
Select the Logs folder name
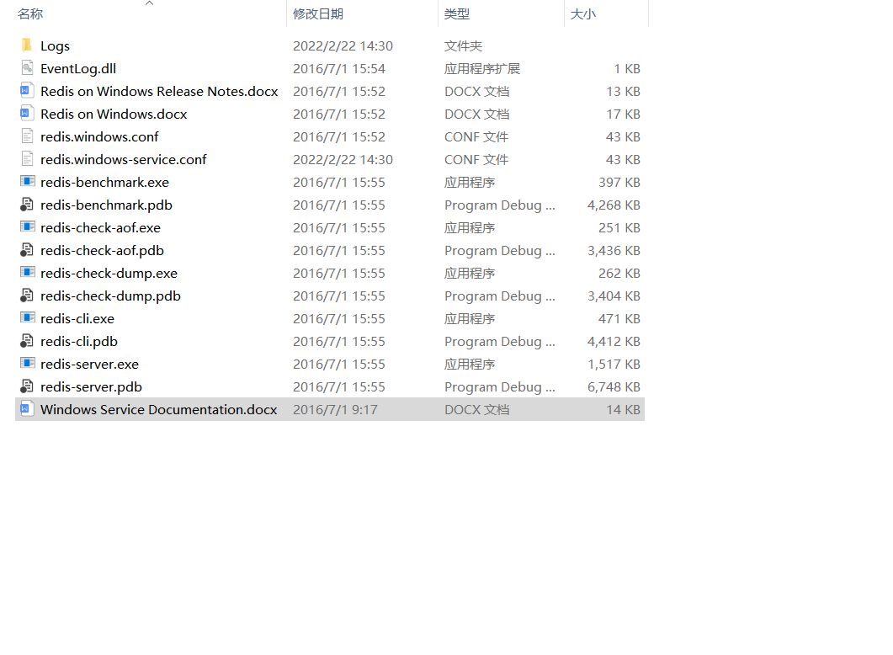(56, 45)
